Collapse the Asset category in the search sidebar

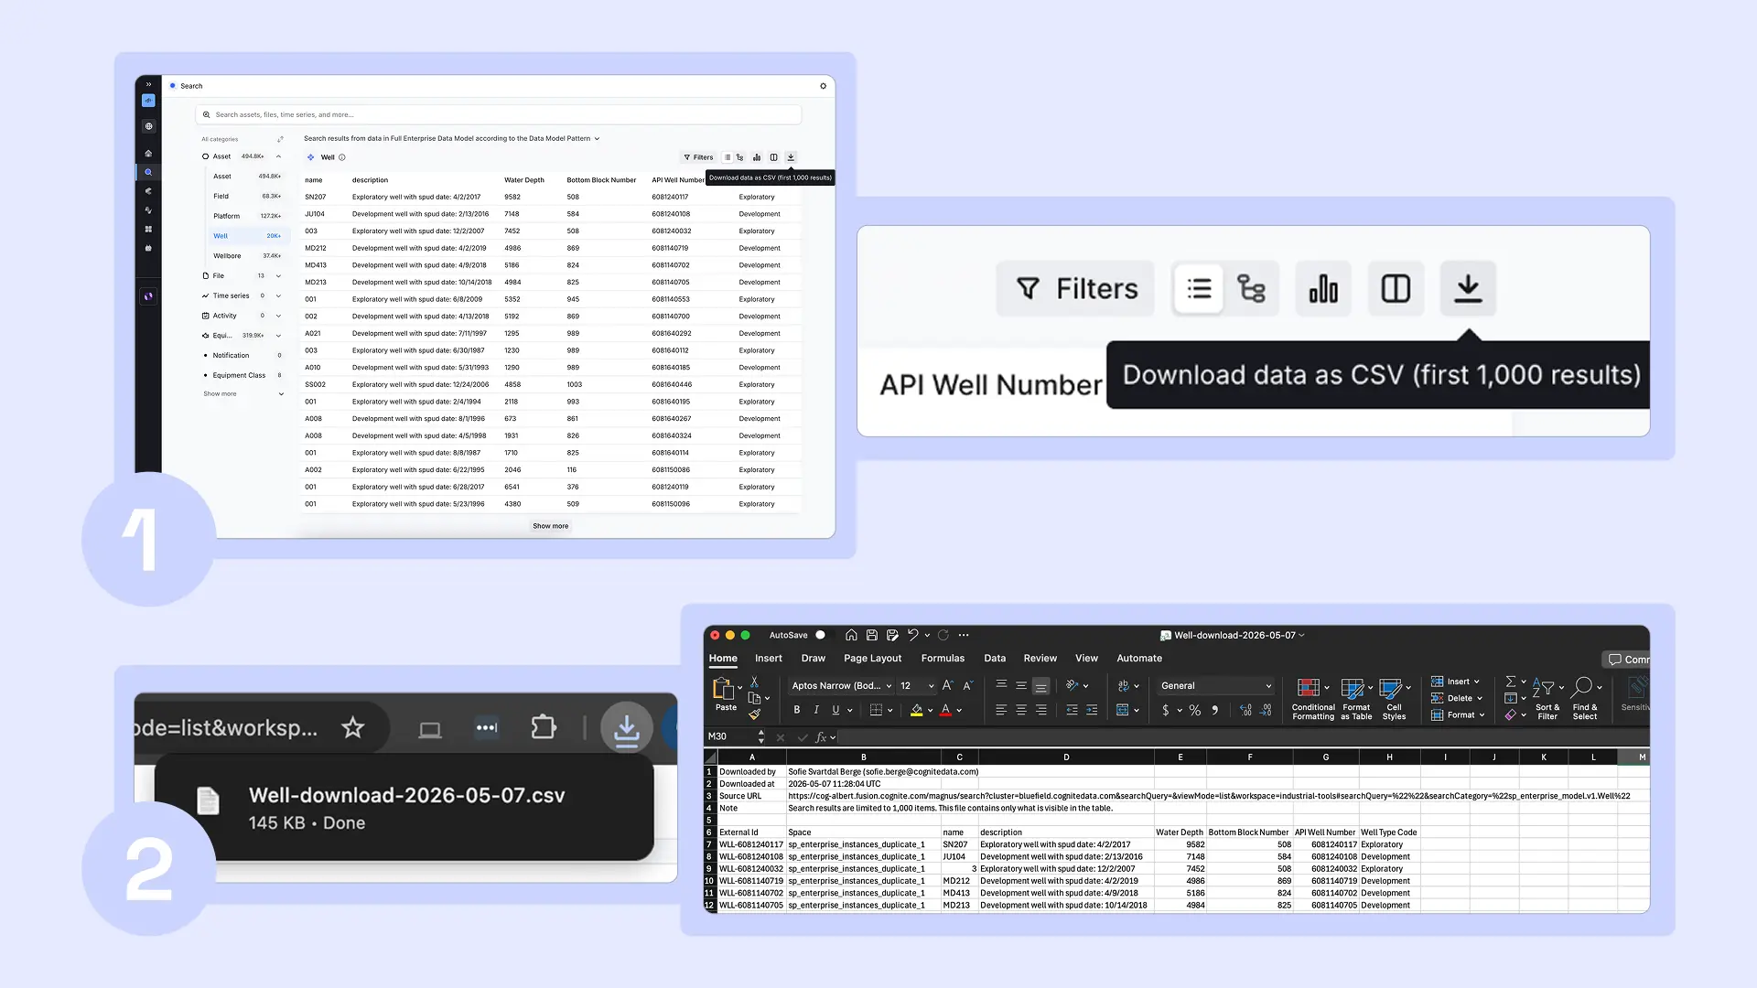pos(278,156)
